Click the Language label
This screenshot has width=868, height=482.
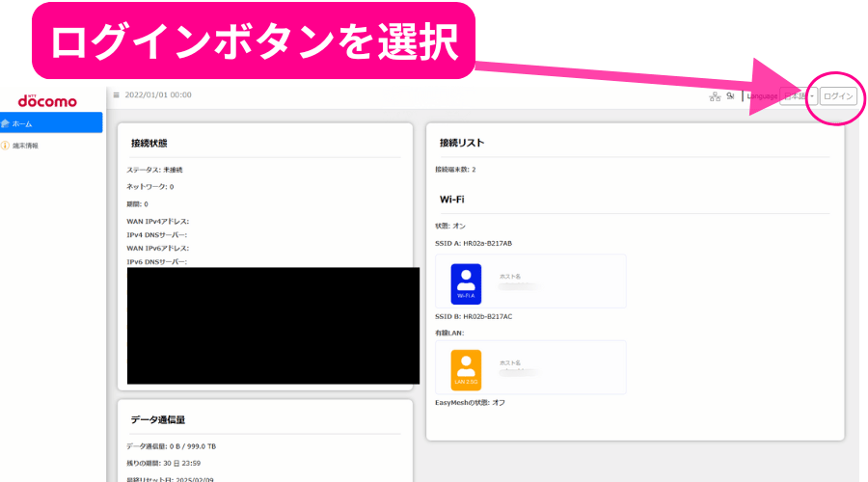tap(762, 96)
